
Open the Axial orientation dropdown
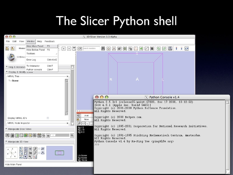pyautogui.click(x=87, y=115)
